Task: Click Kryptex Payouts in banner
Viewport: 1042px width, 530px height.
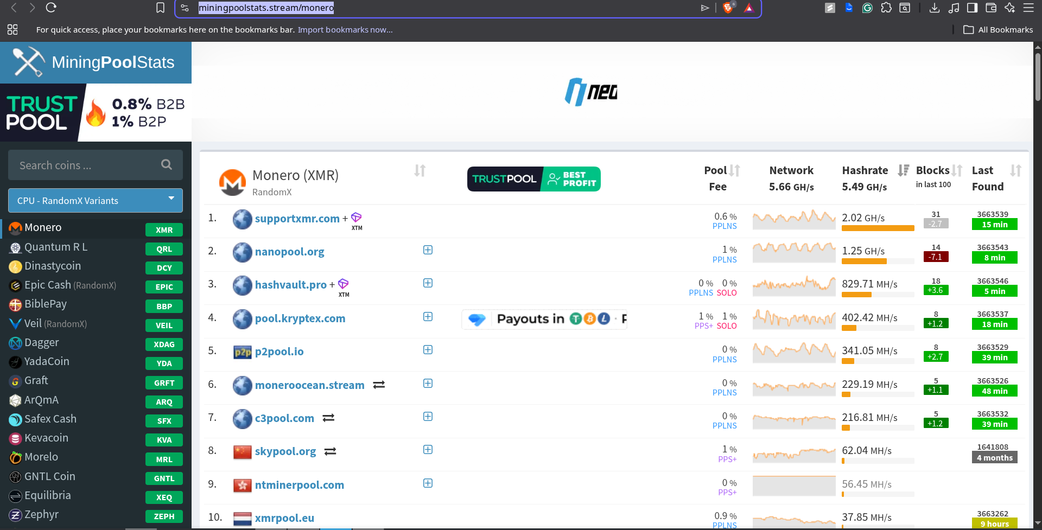Action: (x=544, y=319)
